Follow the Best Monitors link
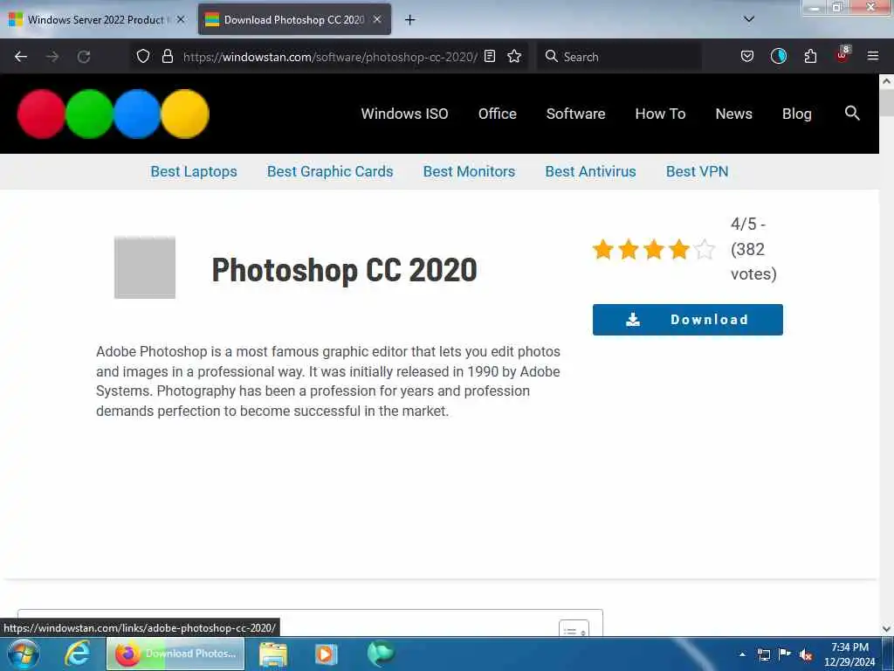 pyautogui.click(x=469, y=171)
